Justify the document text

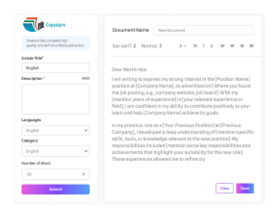251,46
